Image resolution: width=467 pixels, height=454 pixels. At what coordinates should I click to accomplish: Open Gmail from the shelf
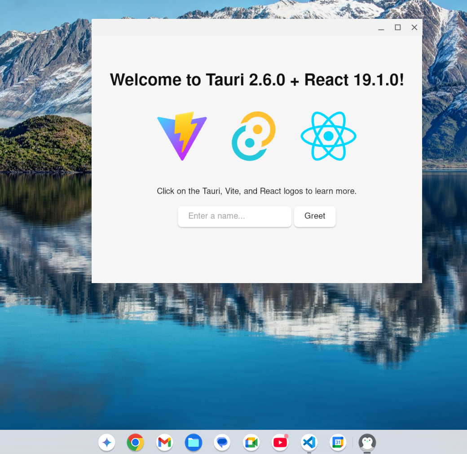pos(164,442)
